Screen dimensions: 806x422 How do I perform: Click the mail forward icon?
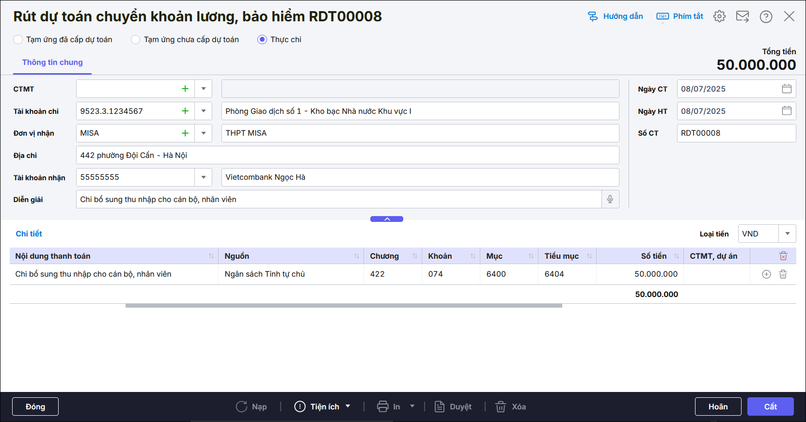[743, 16]
